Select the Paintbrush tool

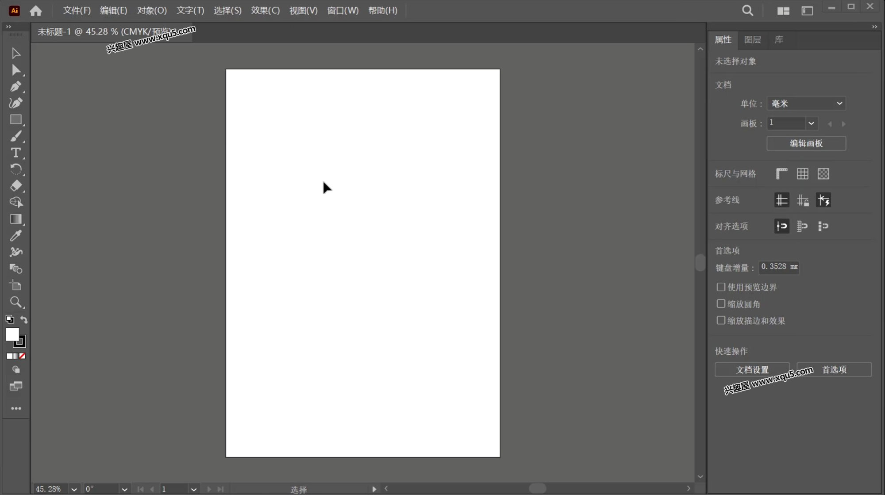pos(16,136)
